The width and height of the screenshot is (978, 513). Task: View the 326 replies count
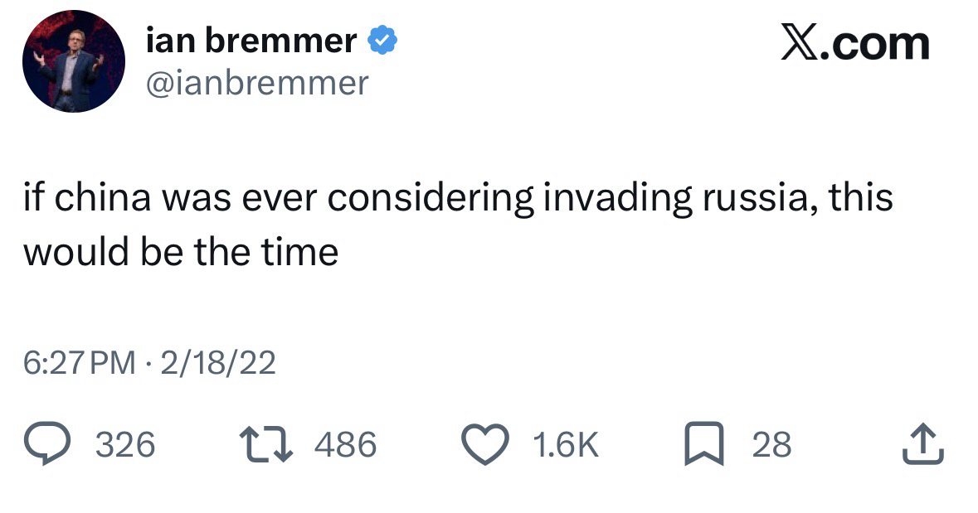[x=126, y=445]
